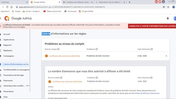This screenshot has width=176, height=99.
Task: Select Centre d'informations sur les règles sidebar item
Action: [x=15, y=64]
